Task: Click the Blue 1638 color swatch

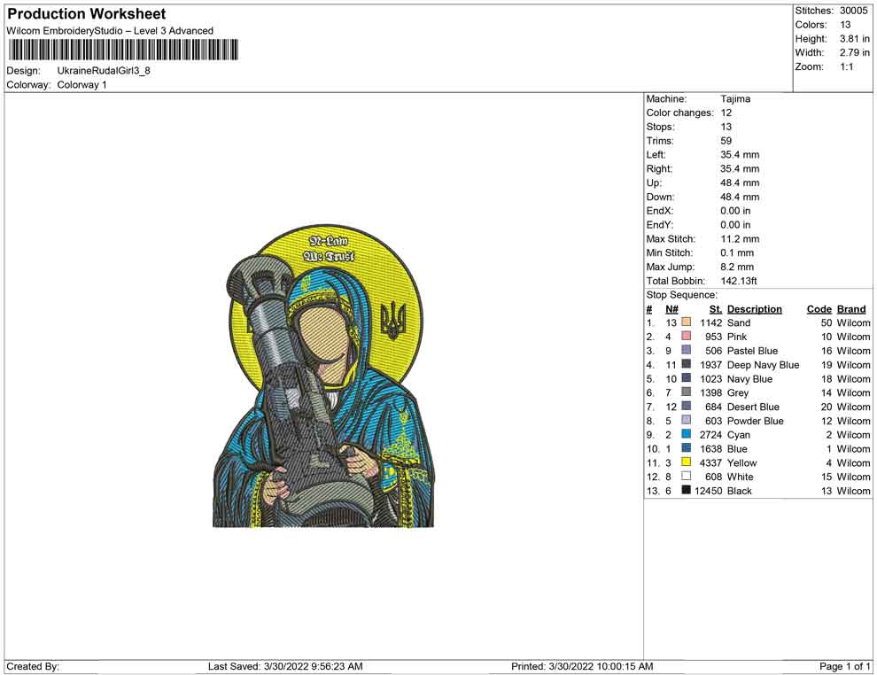Action: [687, 448]
